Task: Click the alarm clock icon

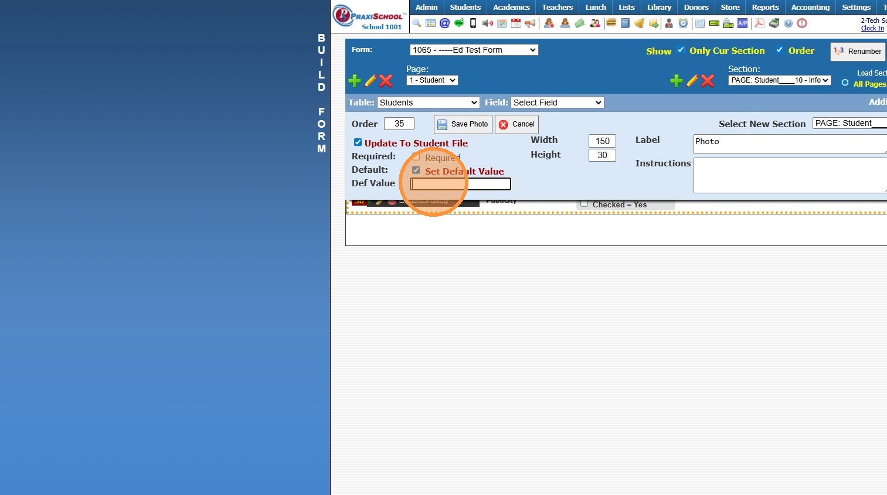Action: [x=683, y=23]
